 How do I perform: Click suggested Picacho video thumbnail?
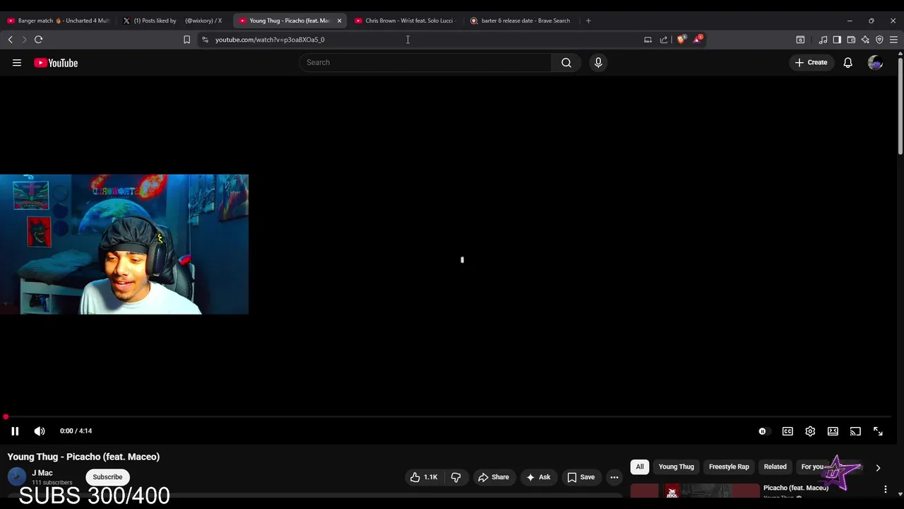[x=695, y=491]
